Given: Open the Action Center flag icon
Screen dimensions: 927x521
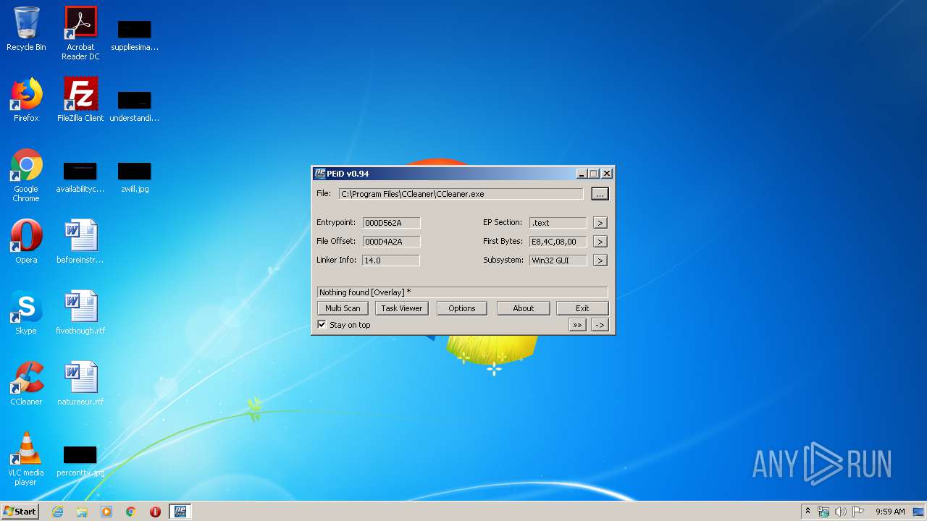Looking at the screenshot, I should point(858,512).
